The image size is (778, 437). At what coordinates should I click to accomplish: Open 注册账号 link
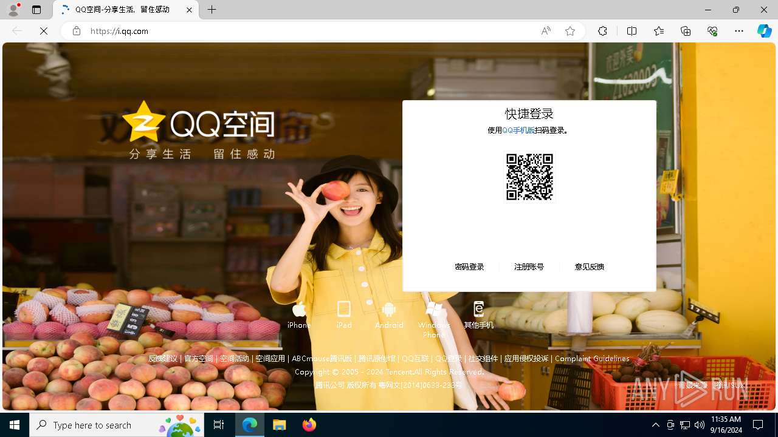[x=529, y=266]
